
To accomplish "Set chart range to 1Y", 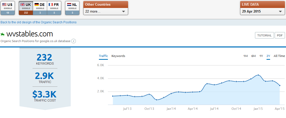I will coord(261,56).
